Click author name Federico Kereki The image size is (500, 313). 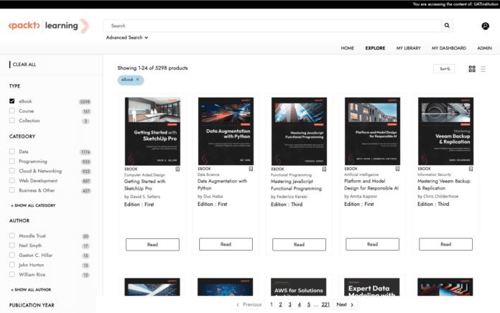(292, 197)
